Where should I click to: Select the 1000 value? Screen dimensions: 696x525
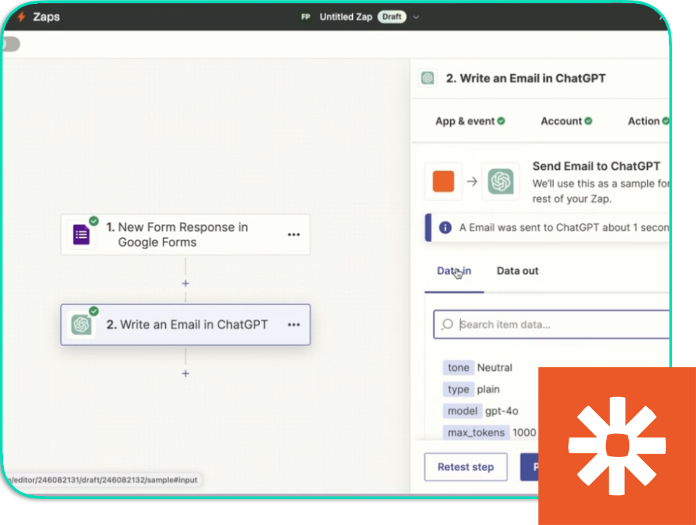(x=524, y=432)
